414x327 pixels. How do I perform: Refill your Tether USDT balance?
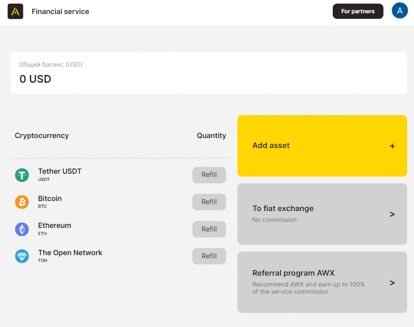tap(209, 175)
